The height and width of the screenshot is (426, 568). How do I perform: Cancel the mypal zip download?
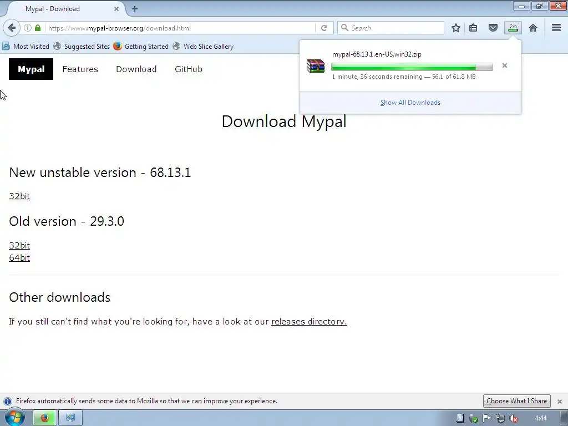(505, 65)
